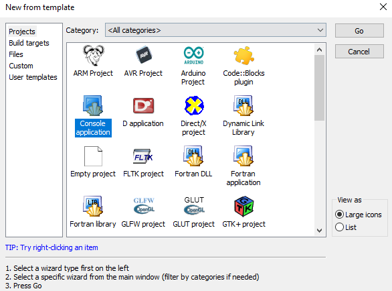Pick the Arduino Project template icon
This screenshot has height=291, width=392.
[x=194, y=56]
